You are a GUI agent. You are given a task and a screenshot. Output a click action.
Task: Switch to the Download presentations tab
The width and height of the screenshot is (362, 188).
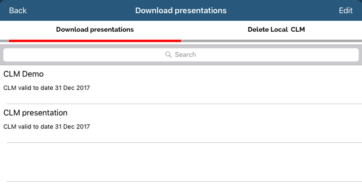(95, 30)
